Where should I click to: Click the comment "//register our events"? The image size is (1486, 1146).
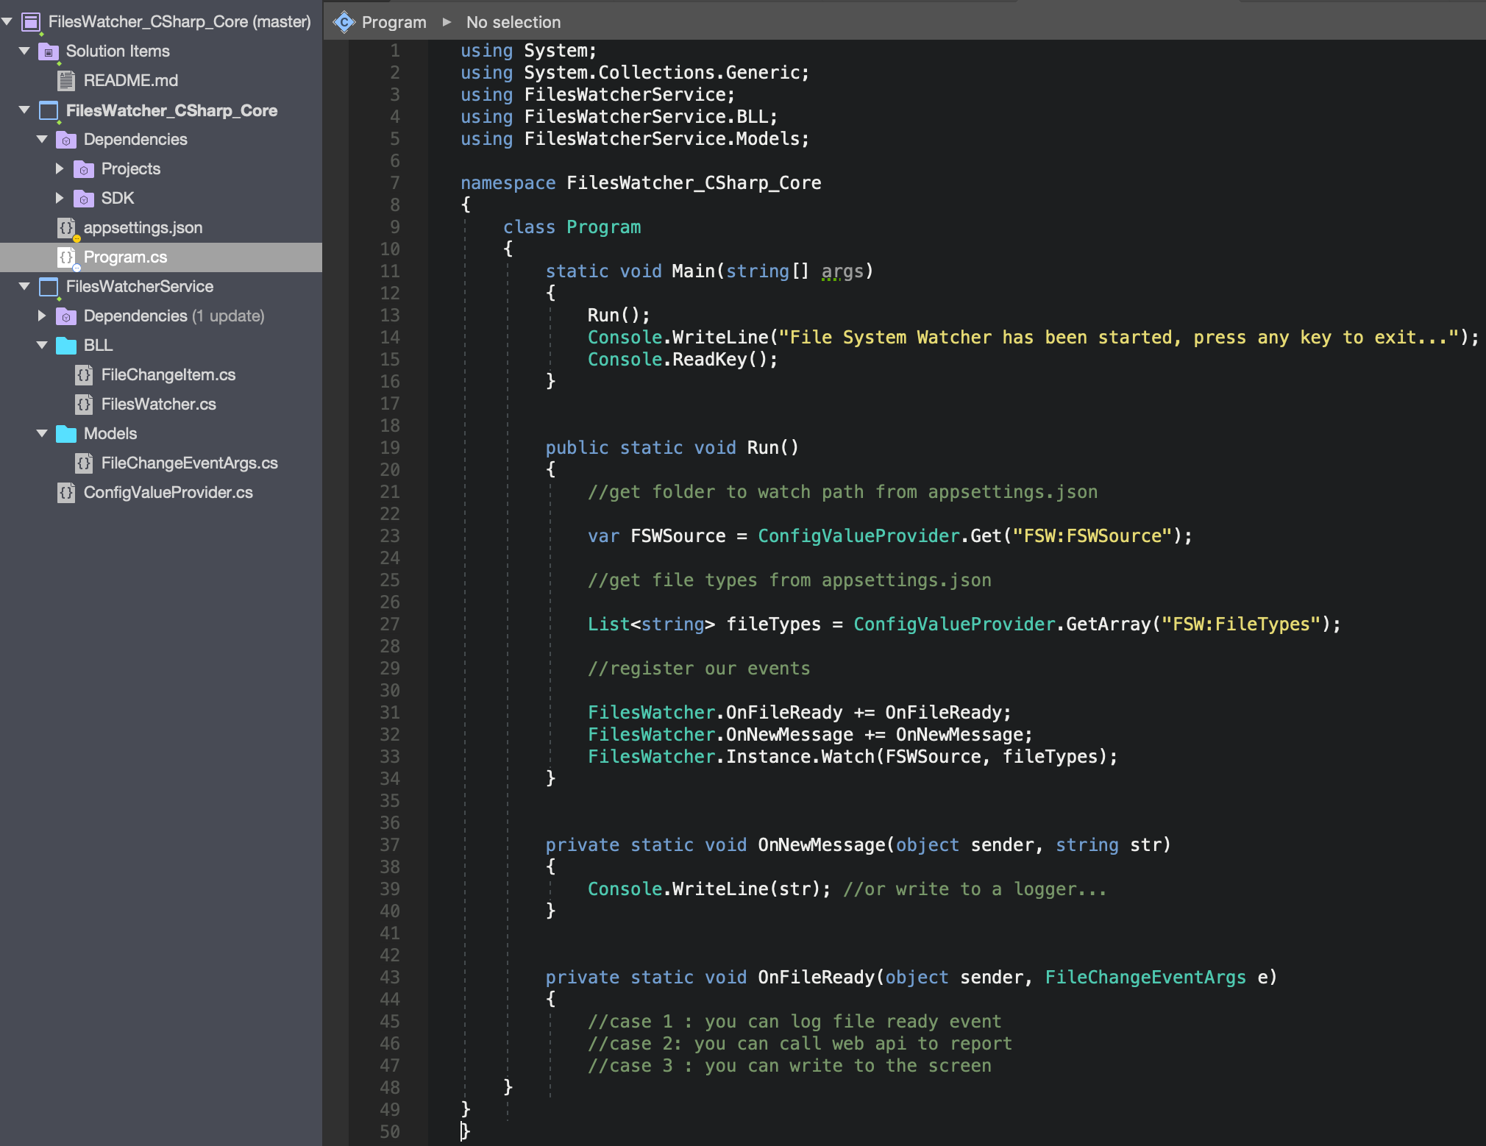(699, 669)
